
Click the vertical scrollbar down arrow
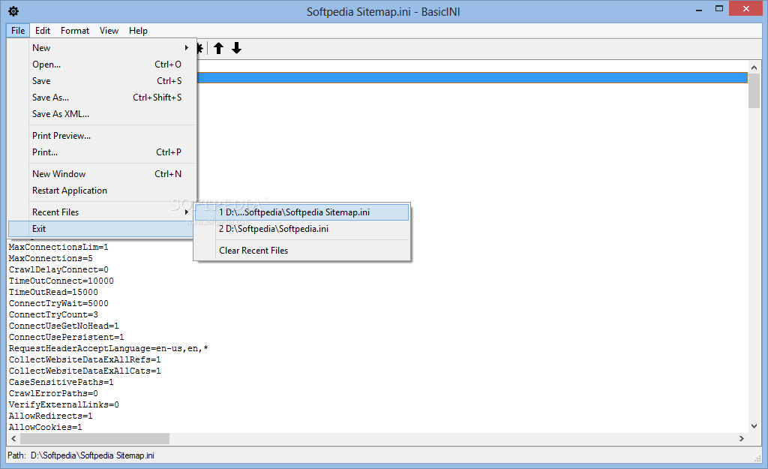tap(754, 426)
